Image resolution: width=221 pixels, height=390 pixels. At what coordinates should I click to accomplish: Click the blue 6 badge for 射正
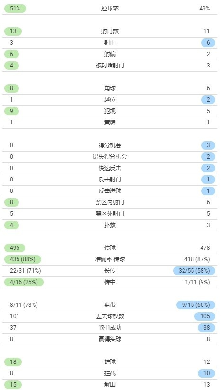(x=208, y=43)
